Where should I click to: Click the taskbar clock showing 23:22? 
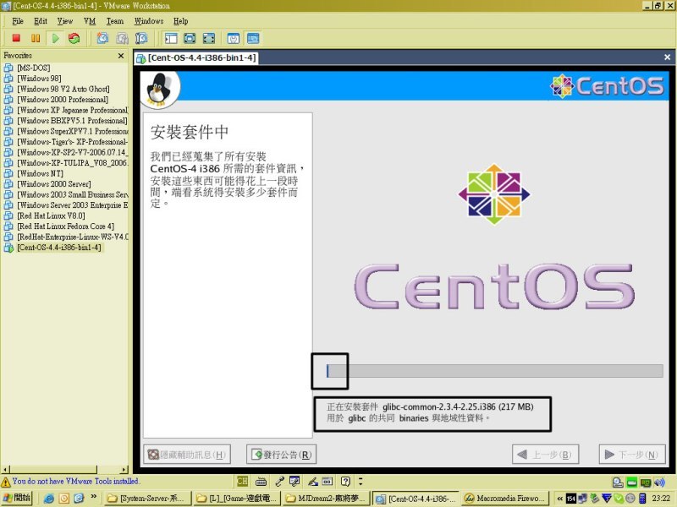point(661,499)
